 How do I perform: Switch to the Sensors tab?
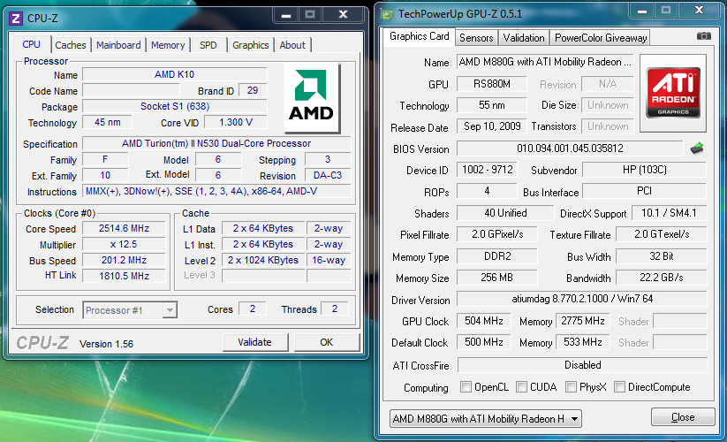pyautogui.click(x=476, y=37)
